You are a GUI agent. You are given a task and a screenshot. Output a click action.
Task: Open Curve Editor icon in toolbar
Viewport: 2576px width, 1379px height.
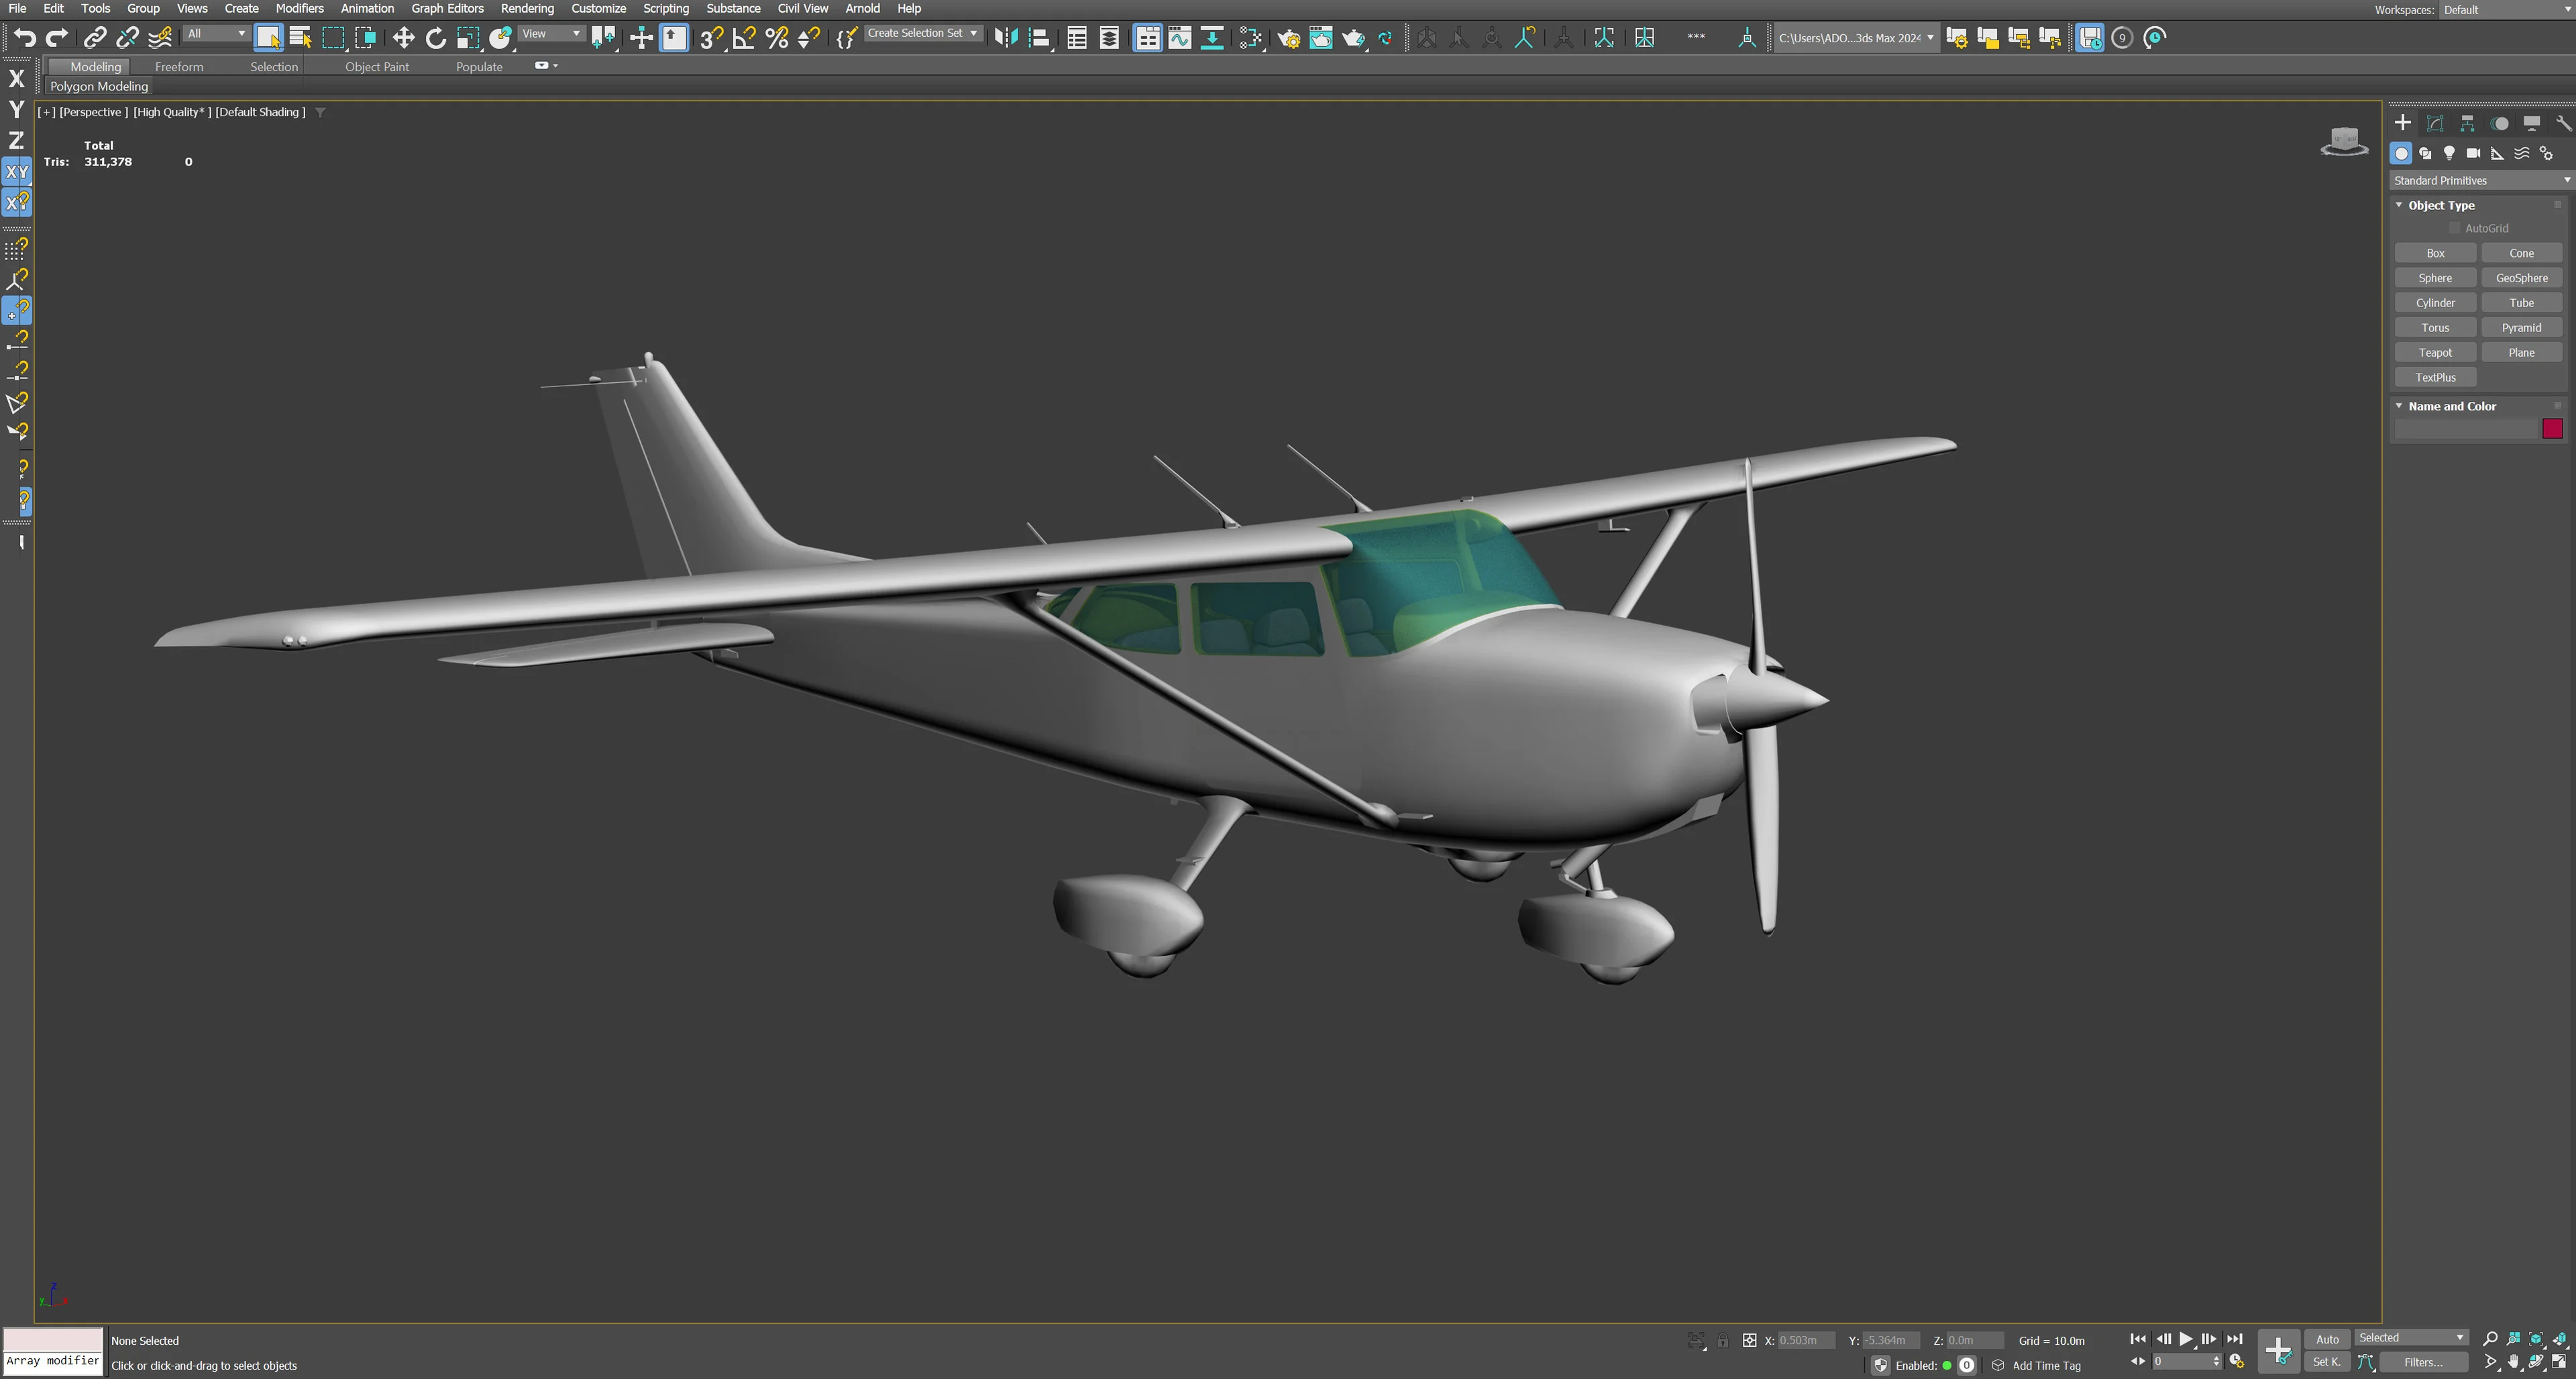pyautogui.click(x=1180, y=38)
